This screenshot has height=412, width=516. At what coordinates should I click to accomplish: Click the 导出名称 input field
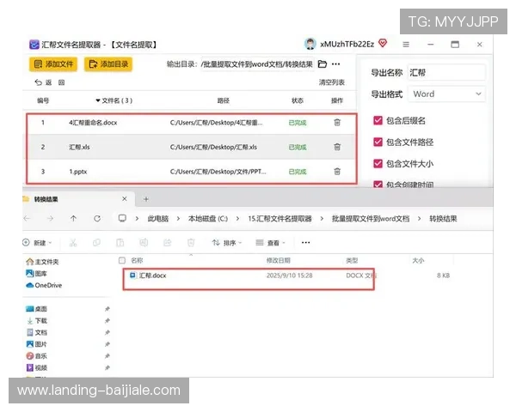445,72
